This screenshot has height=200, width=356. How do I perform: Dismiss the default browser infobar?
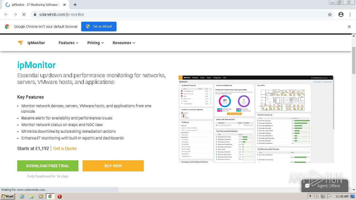[x=349, y=27]
